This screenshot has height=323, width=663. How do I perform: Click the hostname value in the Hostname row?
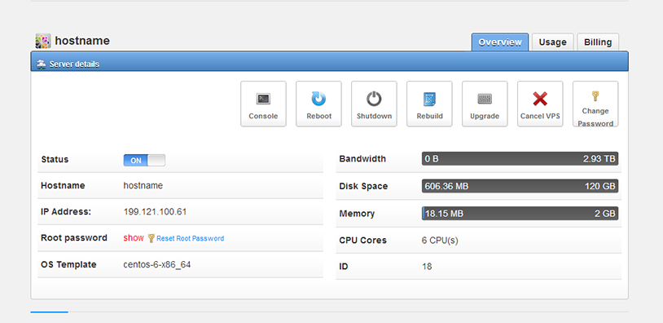click(x=143, y=185)
